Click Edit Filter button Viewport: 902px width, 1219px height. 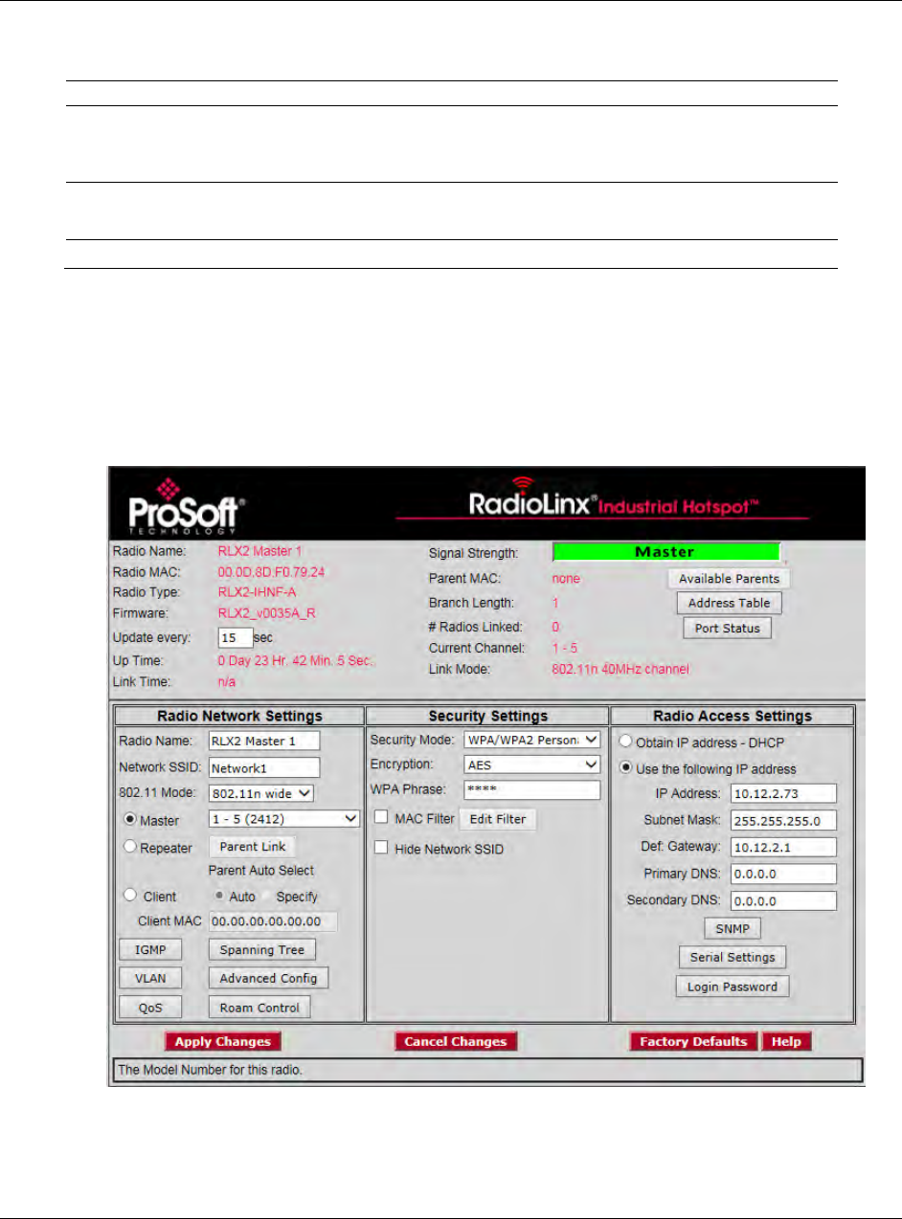click(x=498, y=820)
